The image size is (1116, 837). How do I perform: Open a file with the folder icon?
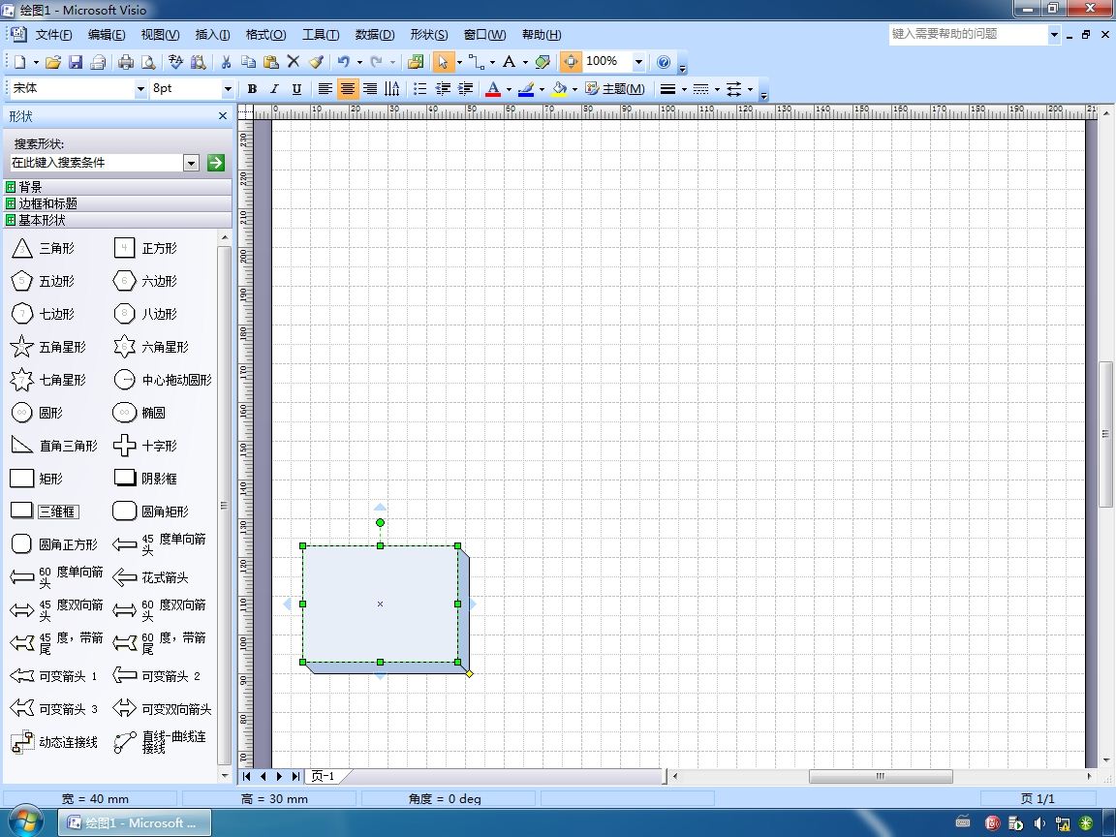pos(52,62)
